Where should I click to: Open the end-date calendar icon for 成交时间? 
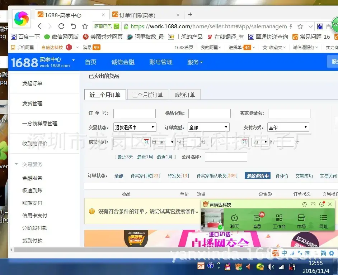click(x=244, y=142)
